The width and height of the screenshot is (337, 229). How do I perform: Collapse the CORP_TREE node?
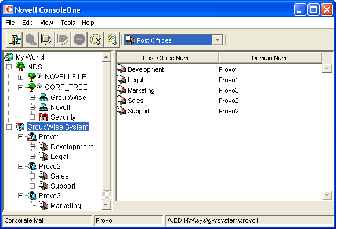click(x=20, y=87)
